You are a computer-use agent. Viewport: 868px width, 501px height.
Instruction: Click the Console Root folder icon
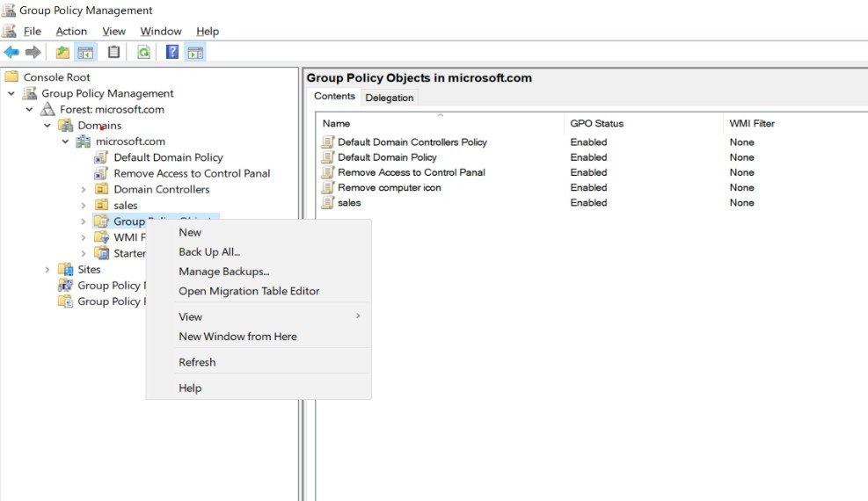coord(11,76)
